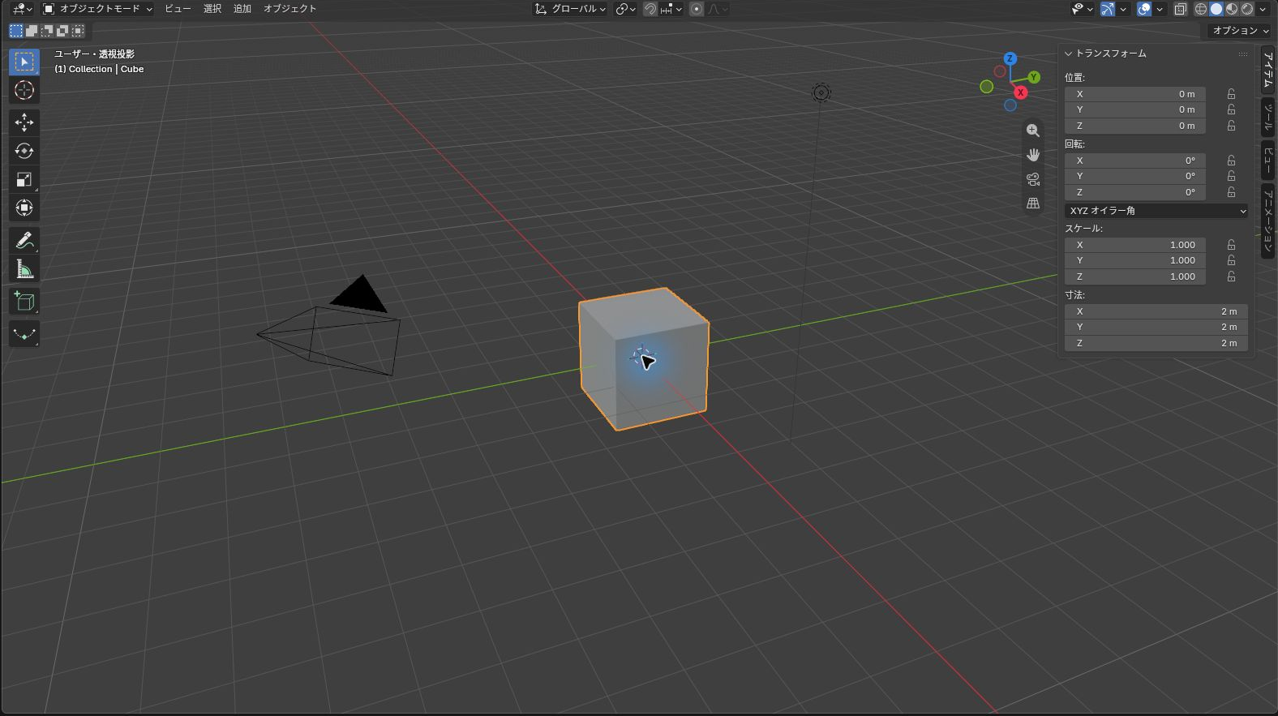
Task: Toggle gizmo display button
Action: point(1107,9)
